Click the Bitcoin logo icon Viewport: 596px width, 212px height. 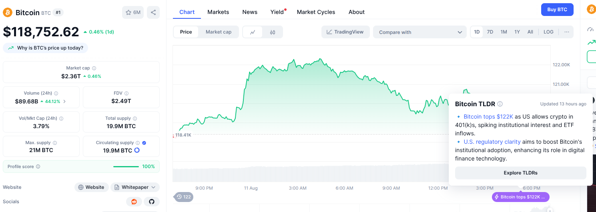[x=8, y=12]
